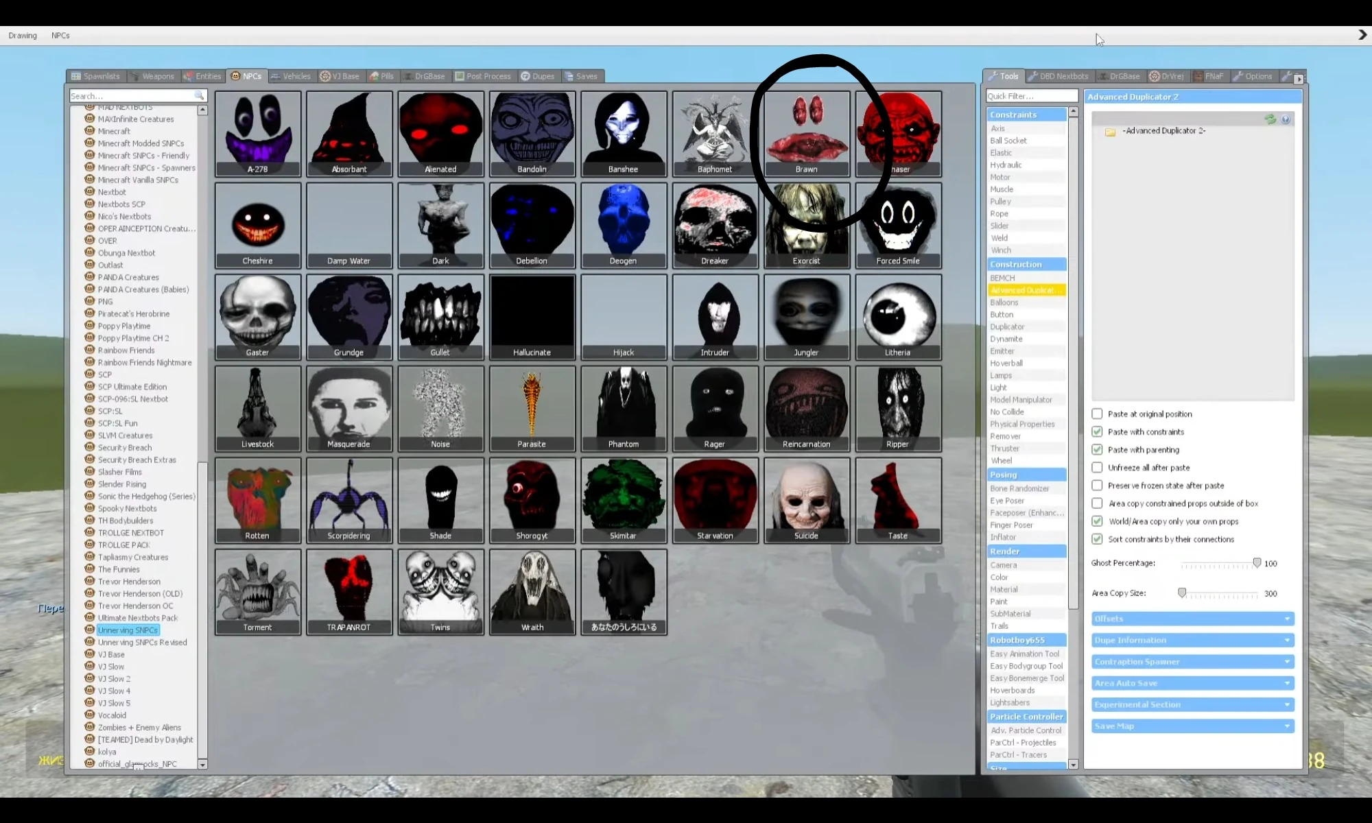
Task: Click the pill icon on the Pills tab
Action: [374, 76]
